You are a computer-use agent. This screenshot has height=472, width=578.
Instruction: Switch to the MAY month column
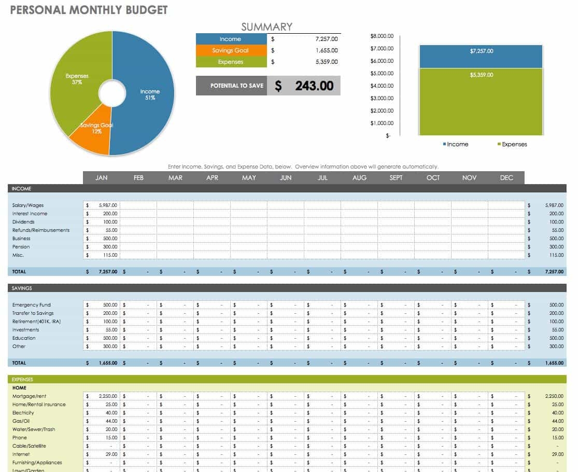(249, 177)
